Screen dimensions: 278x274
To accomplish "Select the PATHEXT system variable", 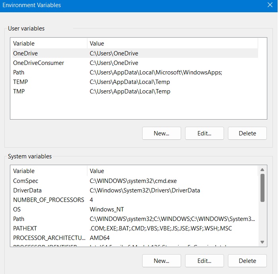I will [x=135, y=228].
